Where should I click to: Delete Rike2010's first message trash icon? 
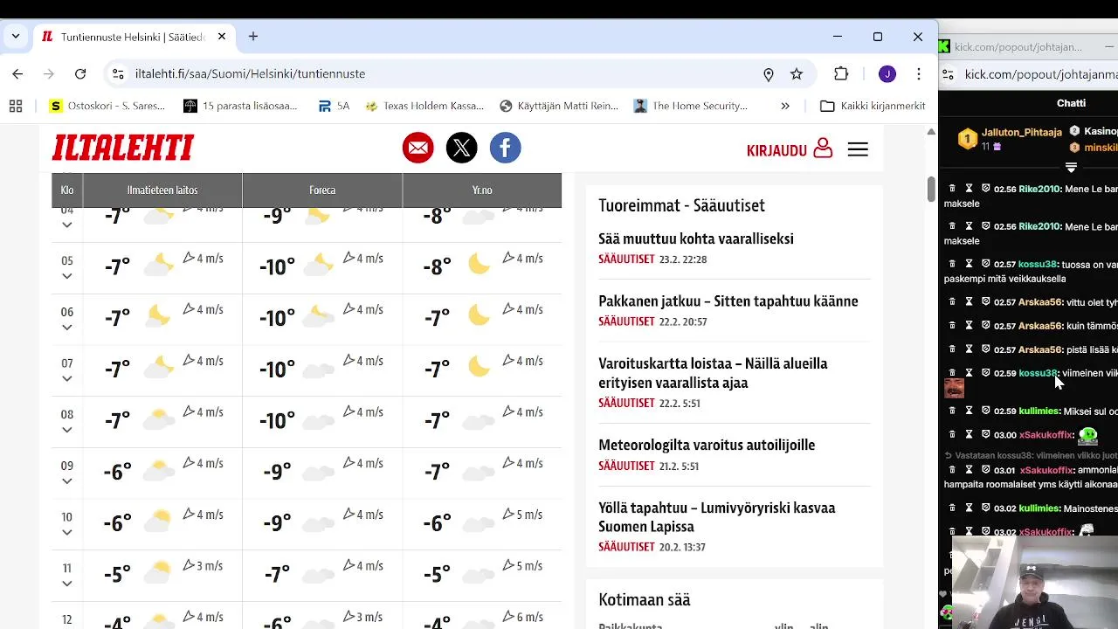952,189
